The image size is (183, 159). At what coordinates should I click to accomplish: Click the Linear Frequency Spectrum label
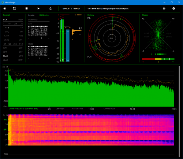click(23, 108)
